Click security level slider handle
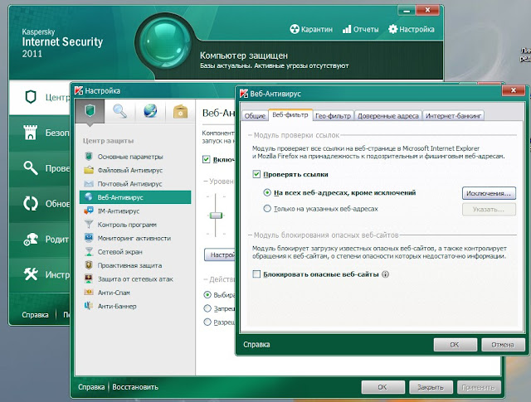The width and height of the screenshot is (531, 402). (x=216, y=216)
